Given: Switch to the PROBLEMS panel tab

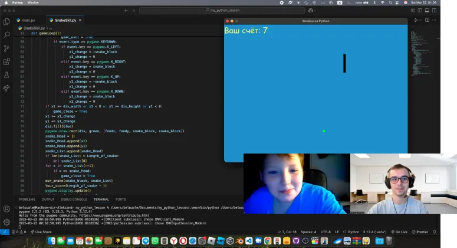Looking at the screenshot, I should tap(27, 200).
